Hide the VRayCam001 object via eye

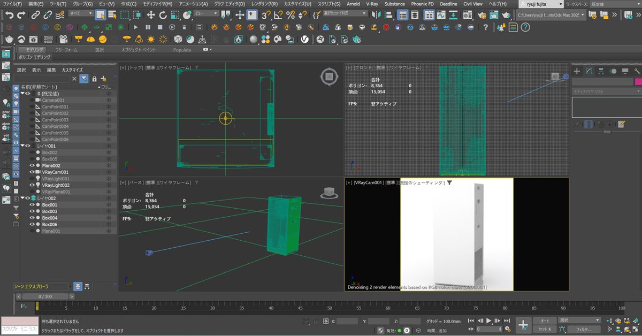click(32, 172)
